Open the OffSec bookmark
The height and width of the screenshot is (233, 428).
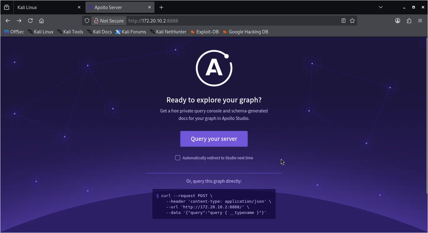pos(14,32)
